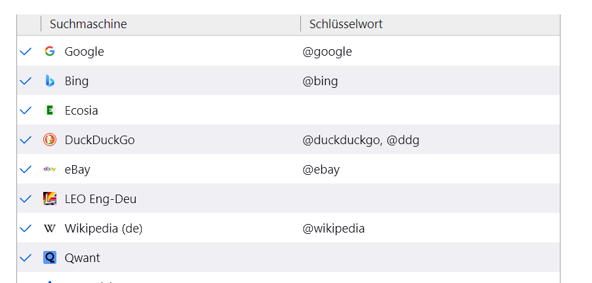592x283 pixels.
Task: Click the Qwant logo icon
Action: pyautogui.click(x=50, y=257)
